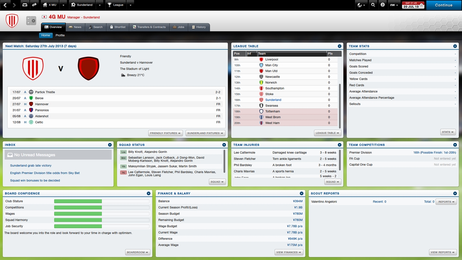Open the Jobs tab
This screenshot has width=462, height=260.
tap(179, 27)
